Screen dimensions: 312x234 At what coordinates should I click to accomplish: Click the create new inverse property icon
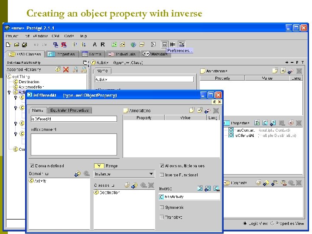[200, 188]
